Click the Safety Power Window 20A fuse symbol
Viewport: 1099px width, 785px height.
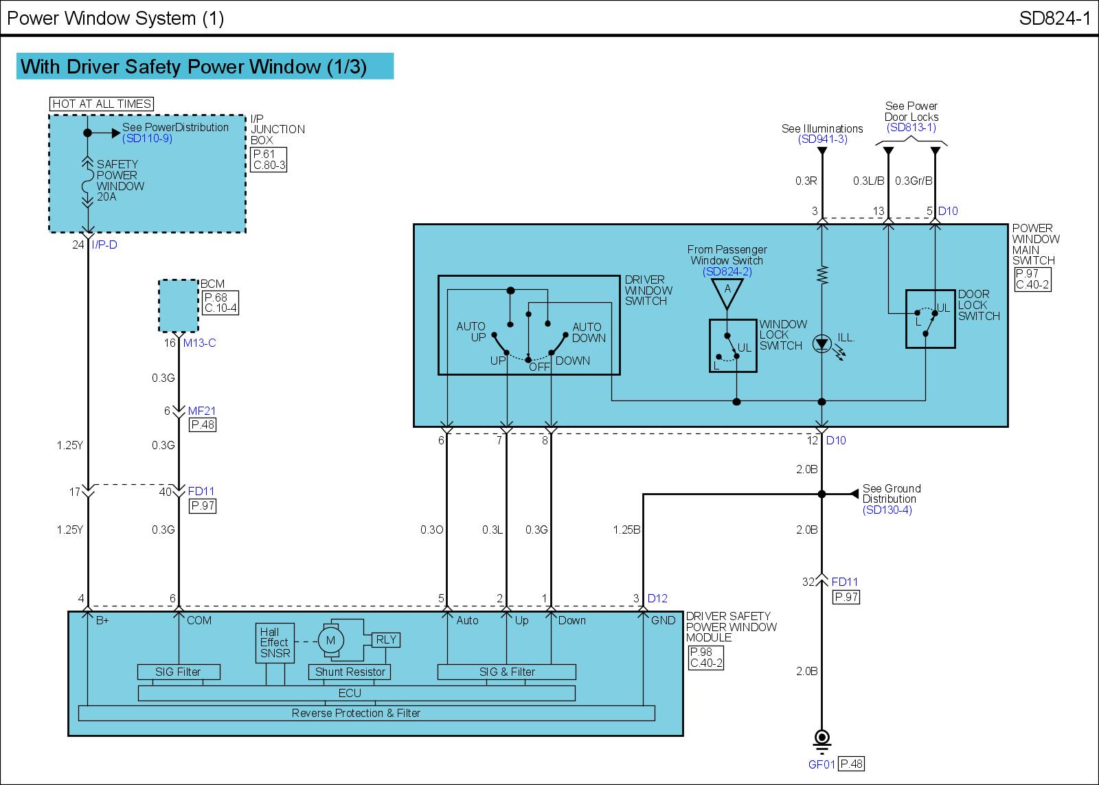pos(87,183)
